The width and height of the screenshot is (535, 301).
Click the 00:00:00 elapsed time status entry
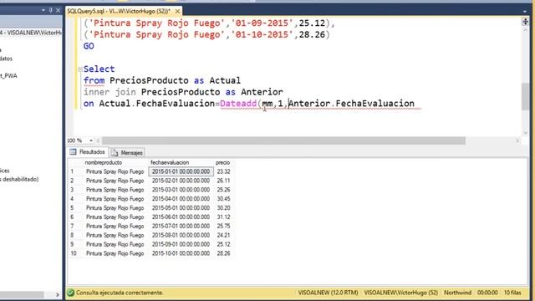487,293
